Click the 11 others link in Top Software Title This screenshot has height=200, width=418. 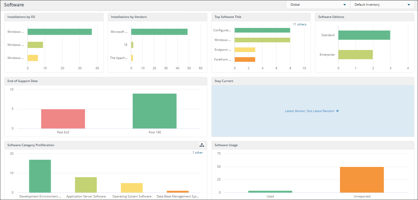point(299,24)
